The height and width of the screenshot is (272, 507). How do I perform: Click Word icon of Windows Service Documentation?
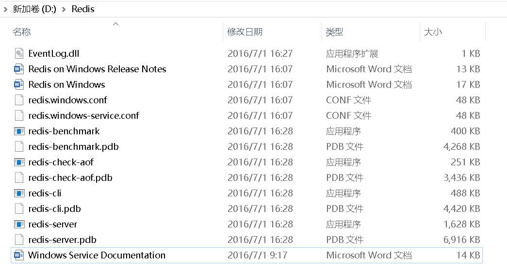(19, 255)
